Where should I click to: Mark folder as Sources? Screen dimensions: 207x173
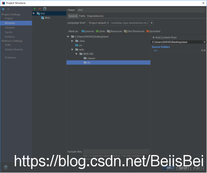[x=87, y=31]
